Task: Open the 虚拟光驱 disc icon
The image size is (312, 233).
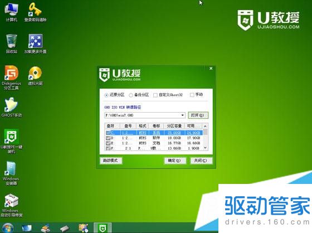Action: (35, 76)
